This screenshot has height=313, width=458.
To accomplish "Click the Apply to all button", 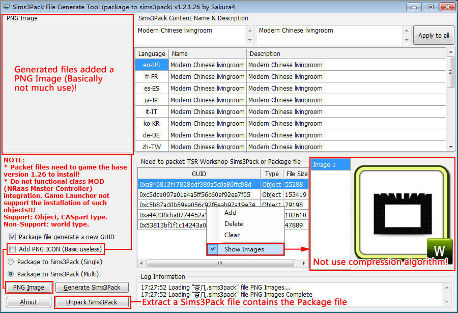I will click(434, 35).
